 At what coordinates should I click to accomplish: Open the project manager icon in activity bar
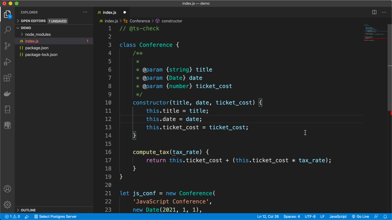click(7, 109)
